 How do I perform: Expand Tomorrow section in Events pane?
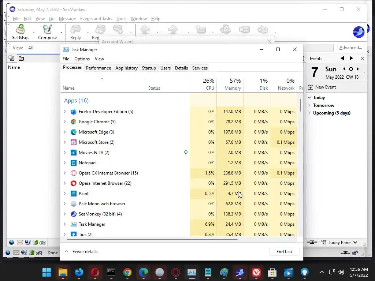point(309,105)
